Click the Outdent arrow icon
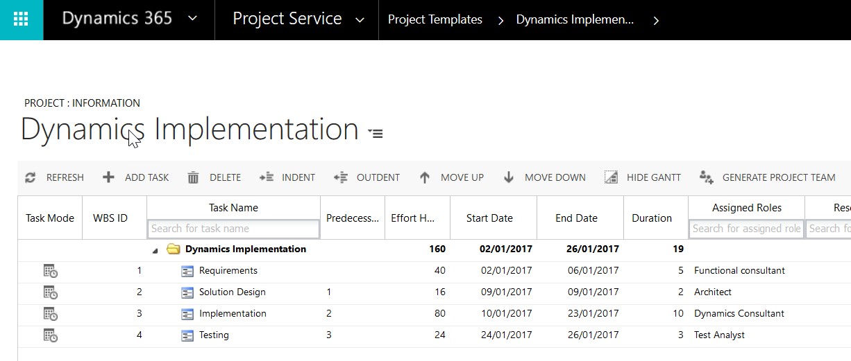851x361 pixels. (x=340, y=177)
